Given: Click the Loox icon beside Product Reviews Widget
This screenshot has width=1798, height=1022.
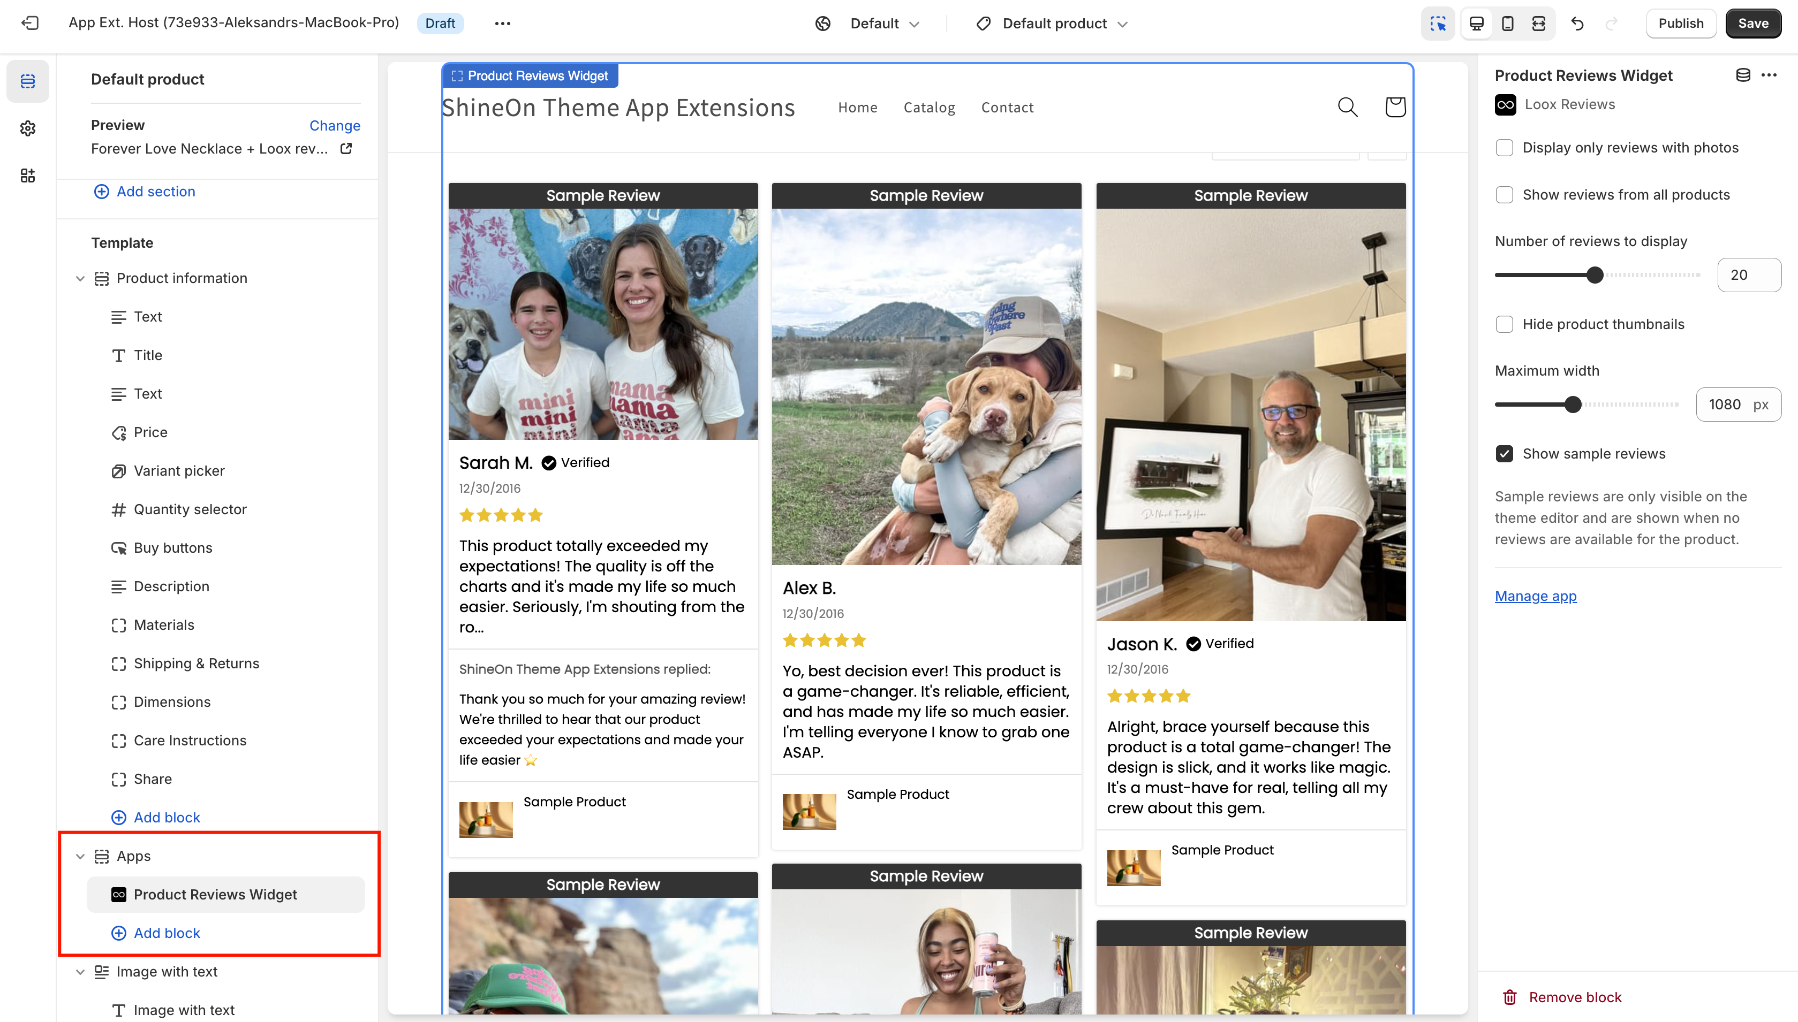Looking at the screenshot, I should point(119,894).
